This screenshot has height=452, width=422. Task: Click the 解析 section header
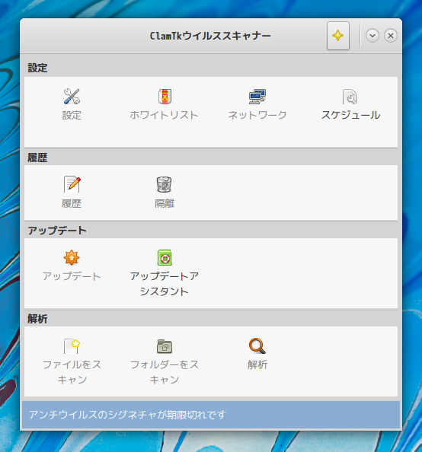tap(37, 319)
